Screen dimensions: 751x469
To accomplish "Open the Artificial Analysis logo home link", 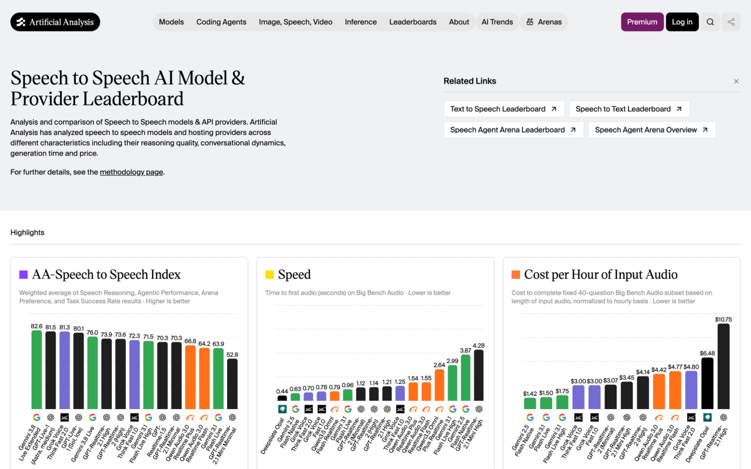I will [55, 22].
